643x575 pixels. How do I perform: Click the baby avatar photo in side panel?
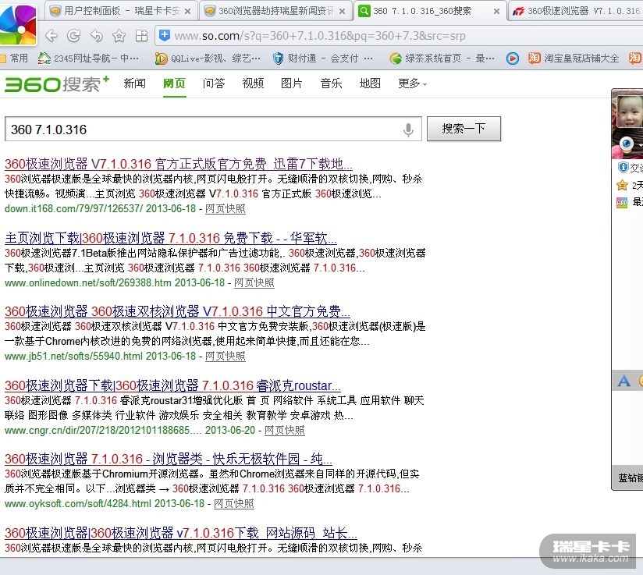tap(628, 114)
